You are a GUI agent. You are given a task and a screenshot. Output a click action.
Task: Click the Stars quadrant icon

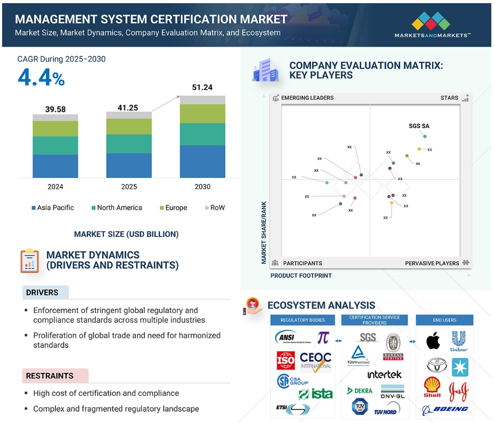pos(465,98)
